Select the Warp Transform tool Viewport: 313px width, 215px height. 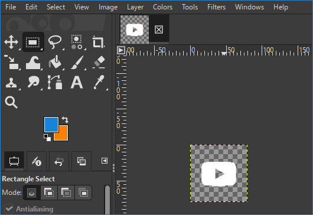point(33,62)
